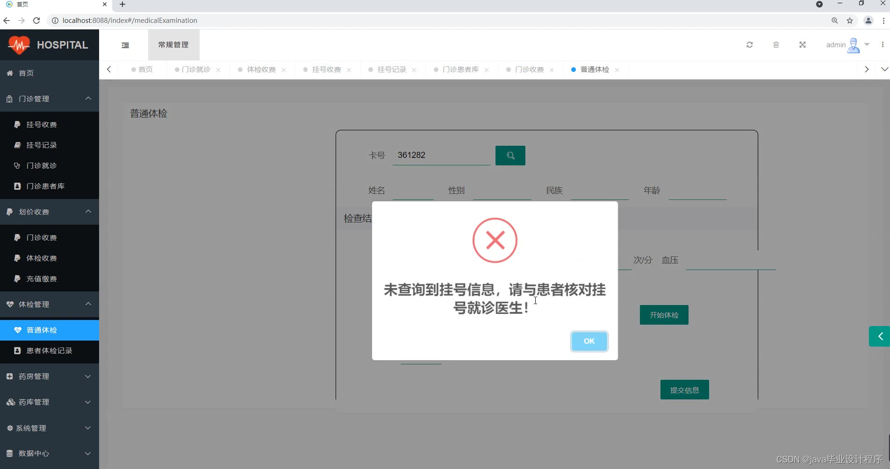Click the header vertical more-options icon
This screenshot has height=469, width=890.
click(x=883, y=45)
